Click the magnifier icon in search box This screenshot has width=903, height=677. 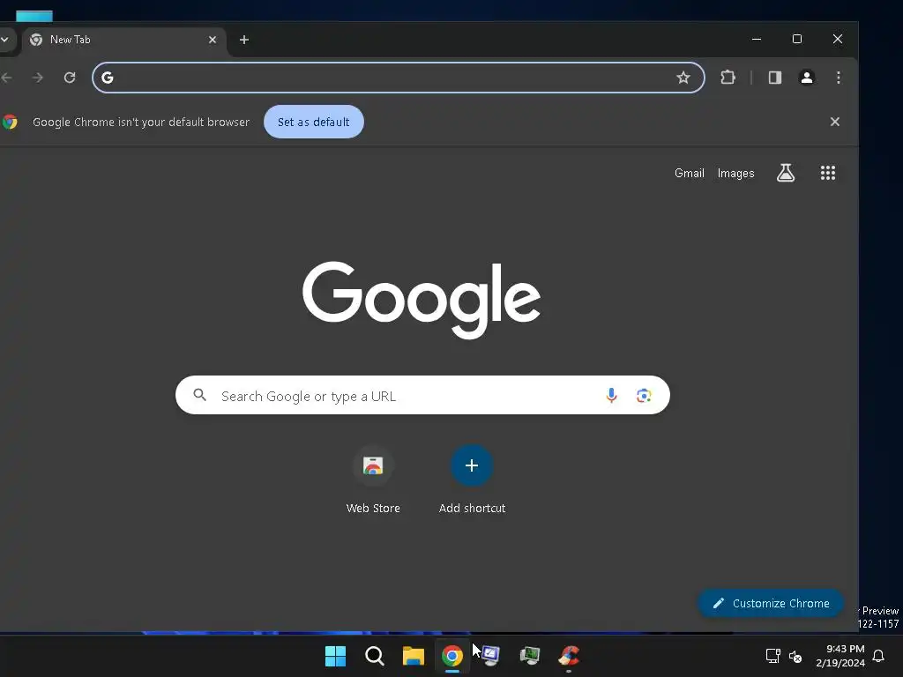200,395
